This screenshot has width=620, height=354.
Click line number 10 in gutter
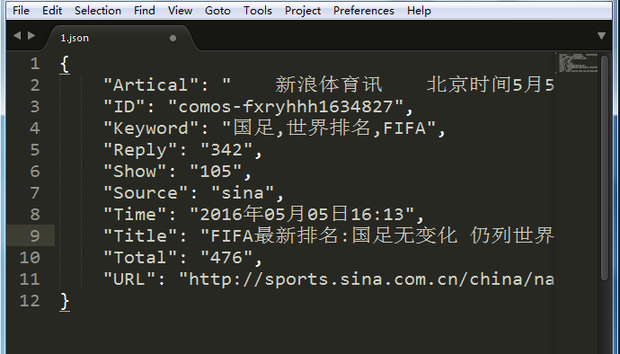tap(30, 258)
